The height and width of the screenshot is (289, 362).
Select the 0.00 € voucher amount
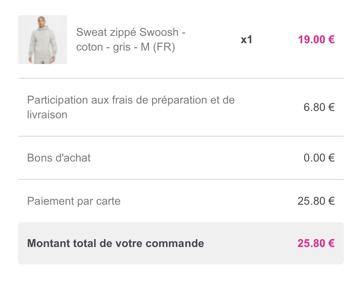coord(319,158)
